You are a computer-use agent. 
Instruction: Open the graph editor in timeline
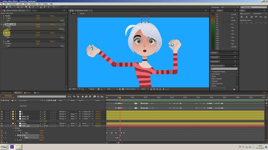coord(102,97)
